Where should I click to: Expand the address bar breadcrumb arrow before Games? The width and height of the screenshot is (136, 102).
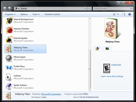click(x=19, y=9)
